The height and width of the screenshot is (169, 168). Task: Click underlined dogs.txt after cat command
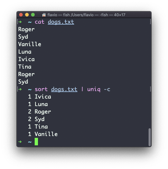click(x=61, y=22)
